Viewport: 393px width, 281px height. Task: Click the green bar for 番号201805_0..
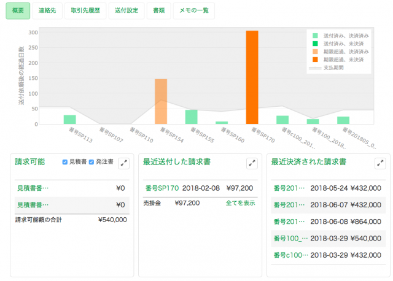pyautogui.click(x=343, y=120)
